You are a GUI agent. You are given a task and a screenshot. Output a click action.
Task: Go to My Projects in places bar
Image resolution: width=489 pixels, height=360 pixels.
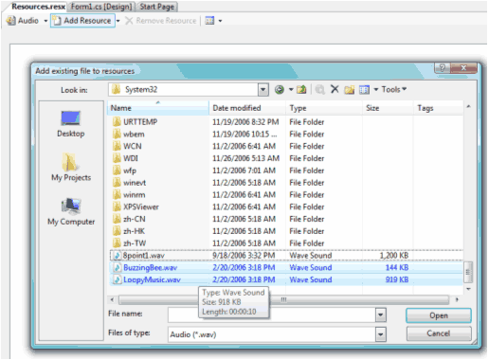point(71,167)
